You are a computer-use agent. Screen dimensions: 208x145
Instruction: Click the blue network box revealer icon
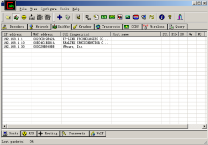144,17
